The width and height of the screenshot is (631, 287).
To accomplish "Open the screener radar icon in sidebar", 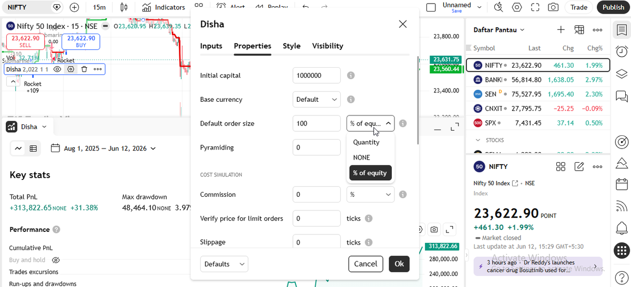I will click(622, 142).
